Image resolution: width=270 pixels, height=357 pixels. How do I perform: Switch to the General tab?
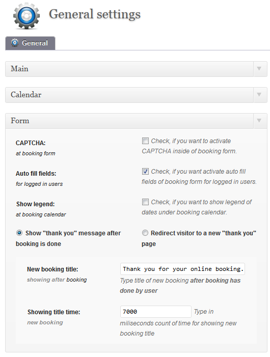coord(30,43)
